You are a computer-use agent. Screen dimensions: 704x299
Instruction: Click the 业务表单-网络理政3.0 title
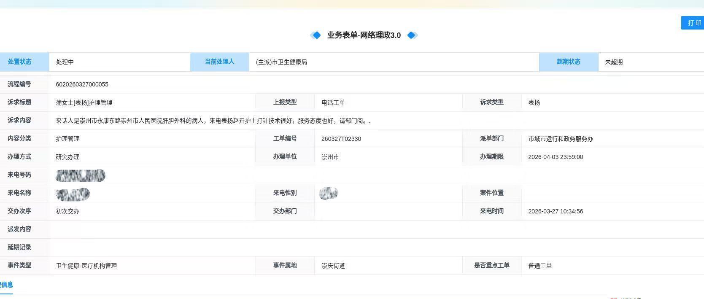(x=364, y=35)
